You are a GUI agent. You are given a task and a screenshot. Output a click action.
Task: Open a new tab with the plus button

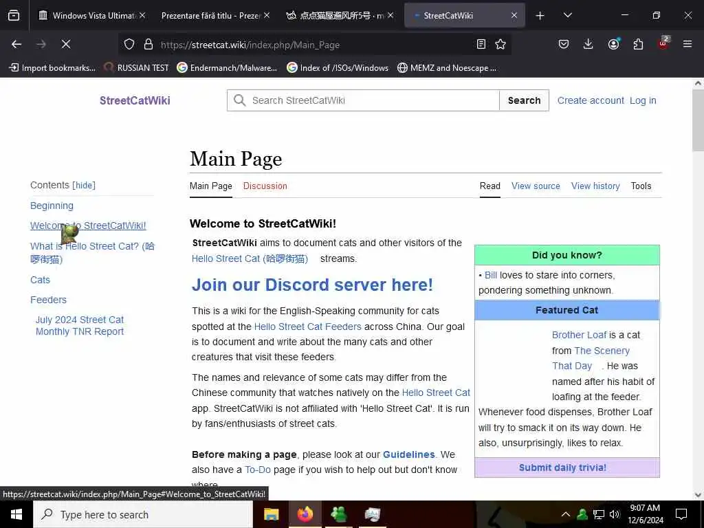540,16
